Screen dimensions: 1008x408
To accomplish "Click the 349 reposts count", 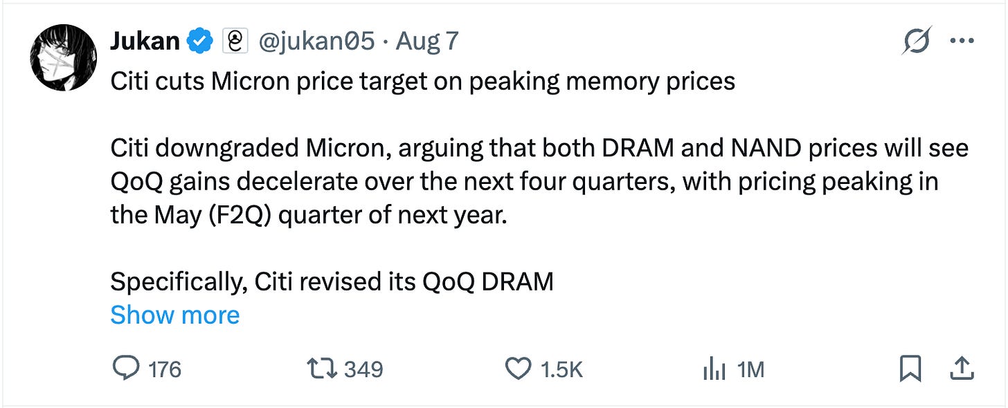I will tap(363, 370).
